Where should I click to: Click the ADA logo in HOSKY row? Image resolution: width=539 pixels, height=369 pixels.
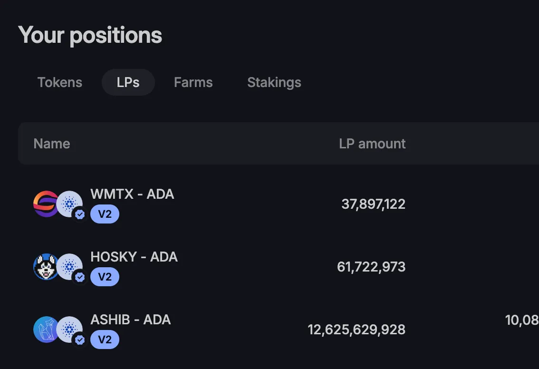tap(69, 266)
